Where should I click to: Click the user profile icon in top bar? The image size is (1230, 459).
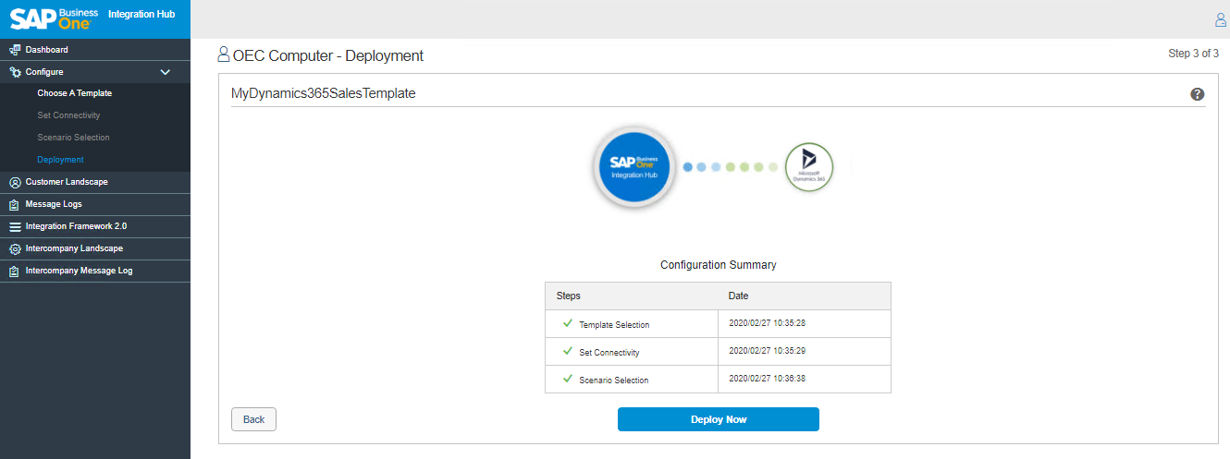(x=1220, y=20)
